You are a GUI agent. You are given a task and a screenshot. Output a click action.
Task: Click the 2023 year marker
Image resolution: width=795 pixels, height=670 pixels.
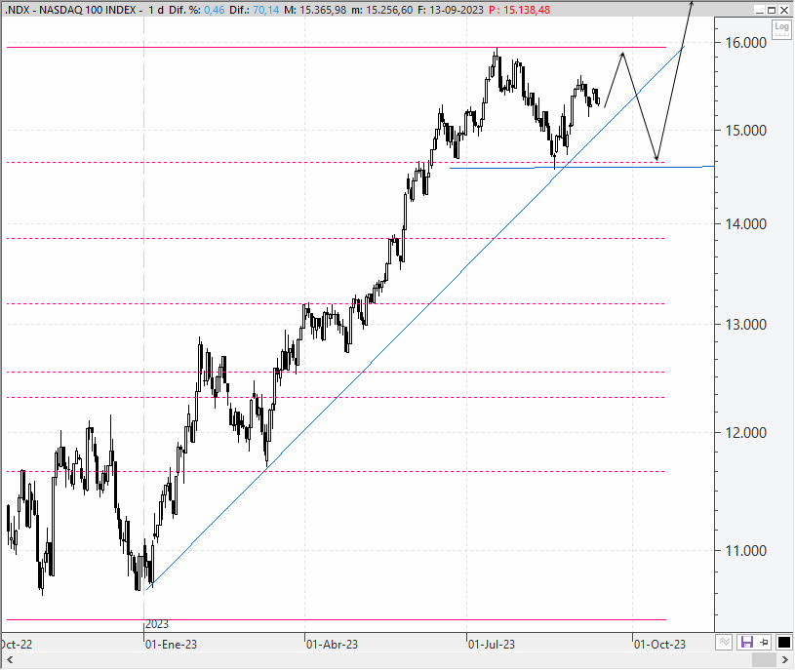157,624
